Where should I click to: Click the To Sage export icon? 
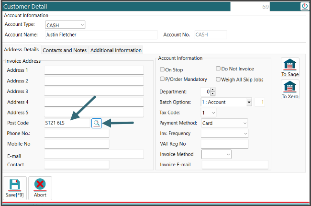(x=289, y=65)
